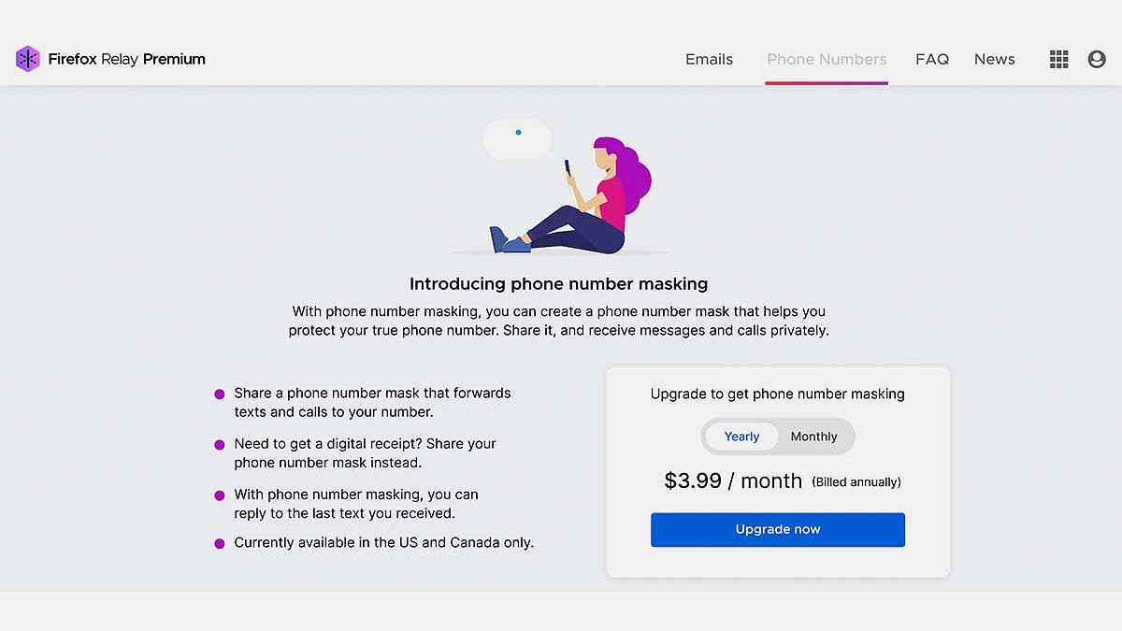1122x631 pixels.
Task: Click the Firefox Relay Premium wordmark
Action: pyautogui.click(x=127, y=59)
